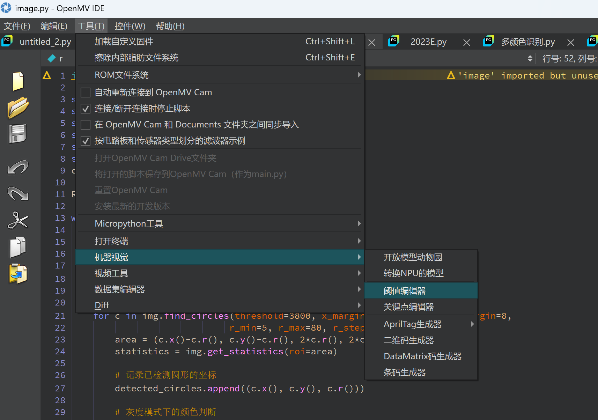Copy text with the copy icon
This screenshot has height=420, width=598.
pos(18,247)
